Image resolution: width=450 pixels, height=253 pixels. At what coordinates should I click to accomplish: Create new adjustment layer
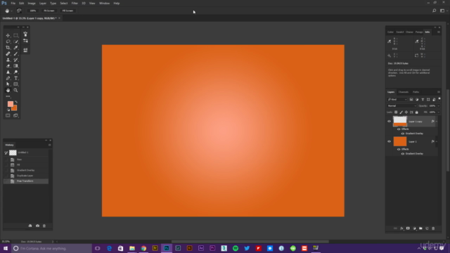click(414, 228)
